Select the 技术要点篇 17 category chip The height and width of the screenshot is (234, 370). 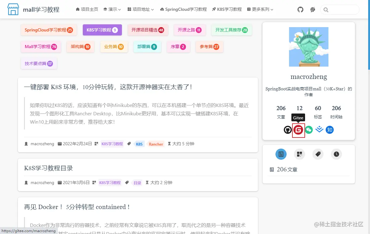[39, 64]
